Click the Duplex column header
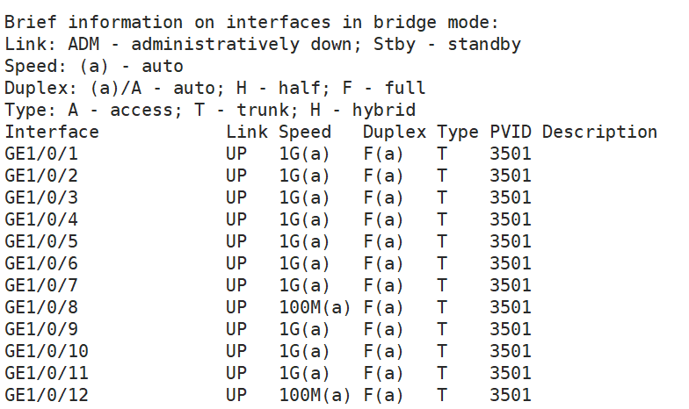 click(x=395, y=133)
